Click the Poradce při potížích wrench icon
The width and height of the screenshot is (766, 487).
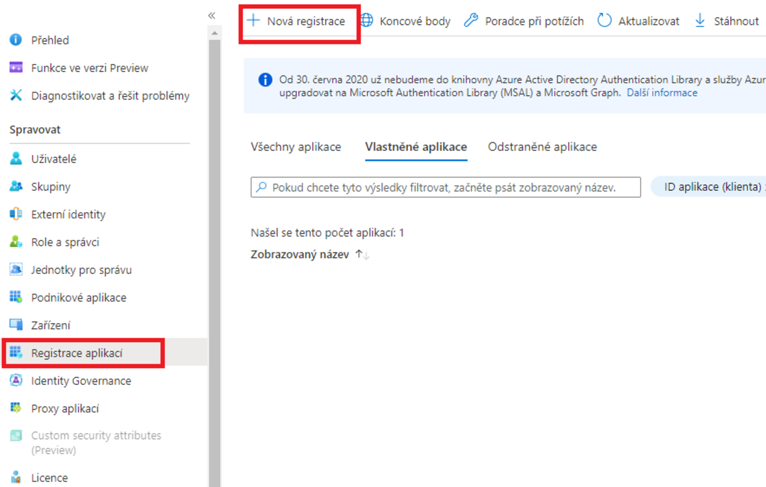tap(471, 21)
